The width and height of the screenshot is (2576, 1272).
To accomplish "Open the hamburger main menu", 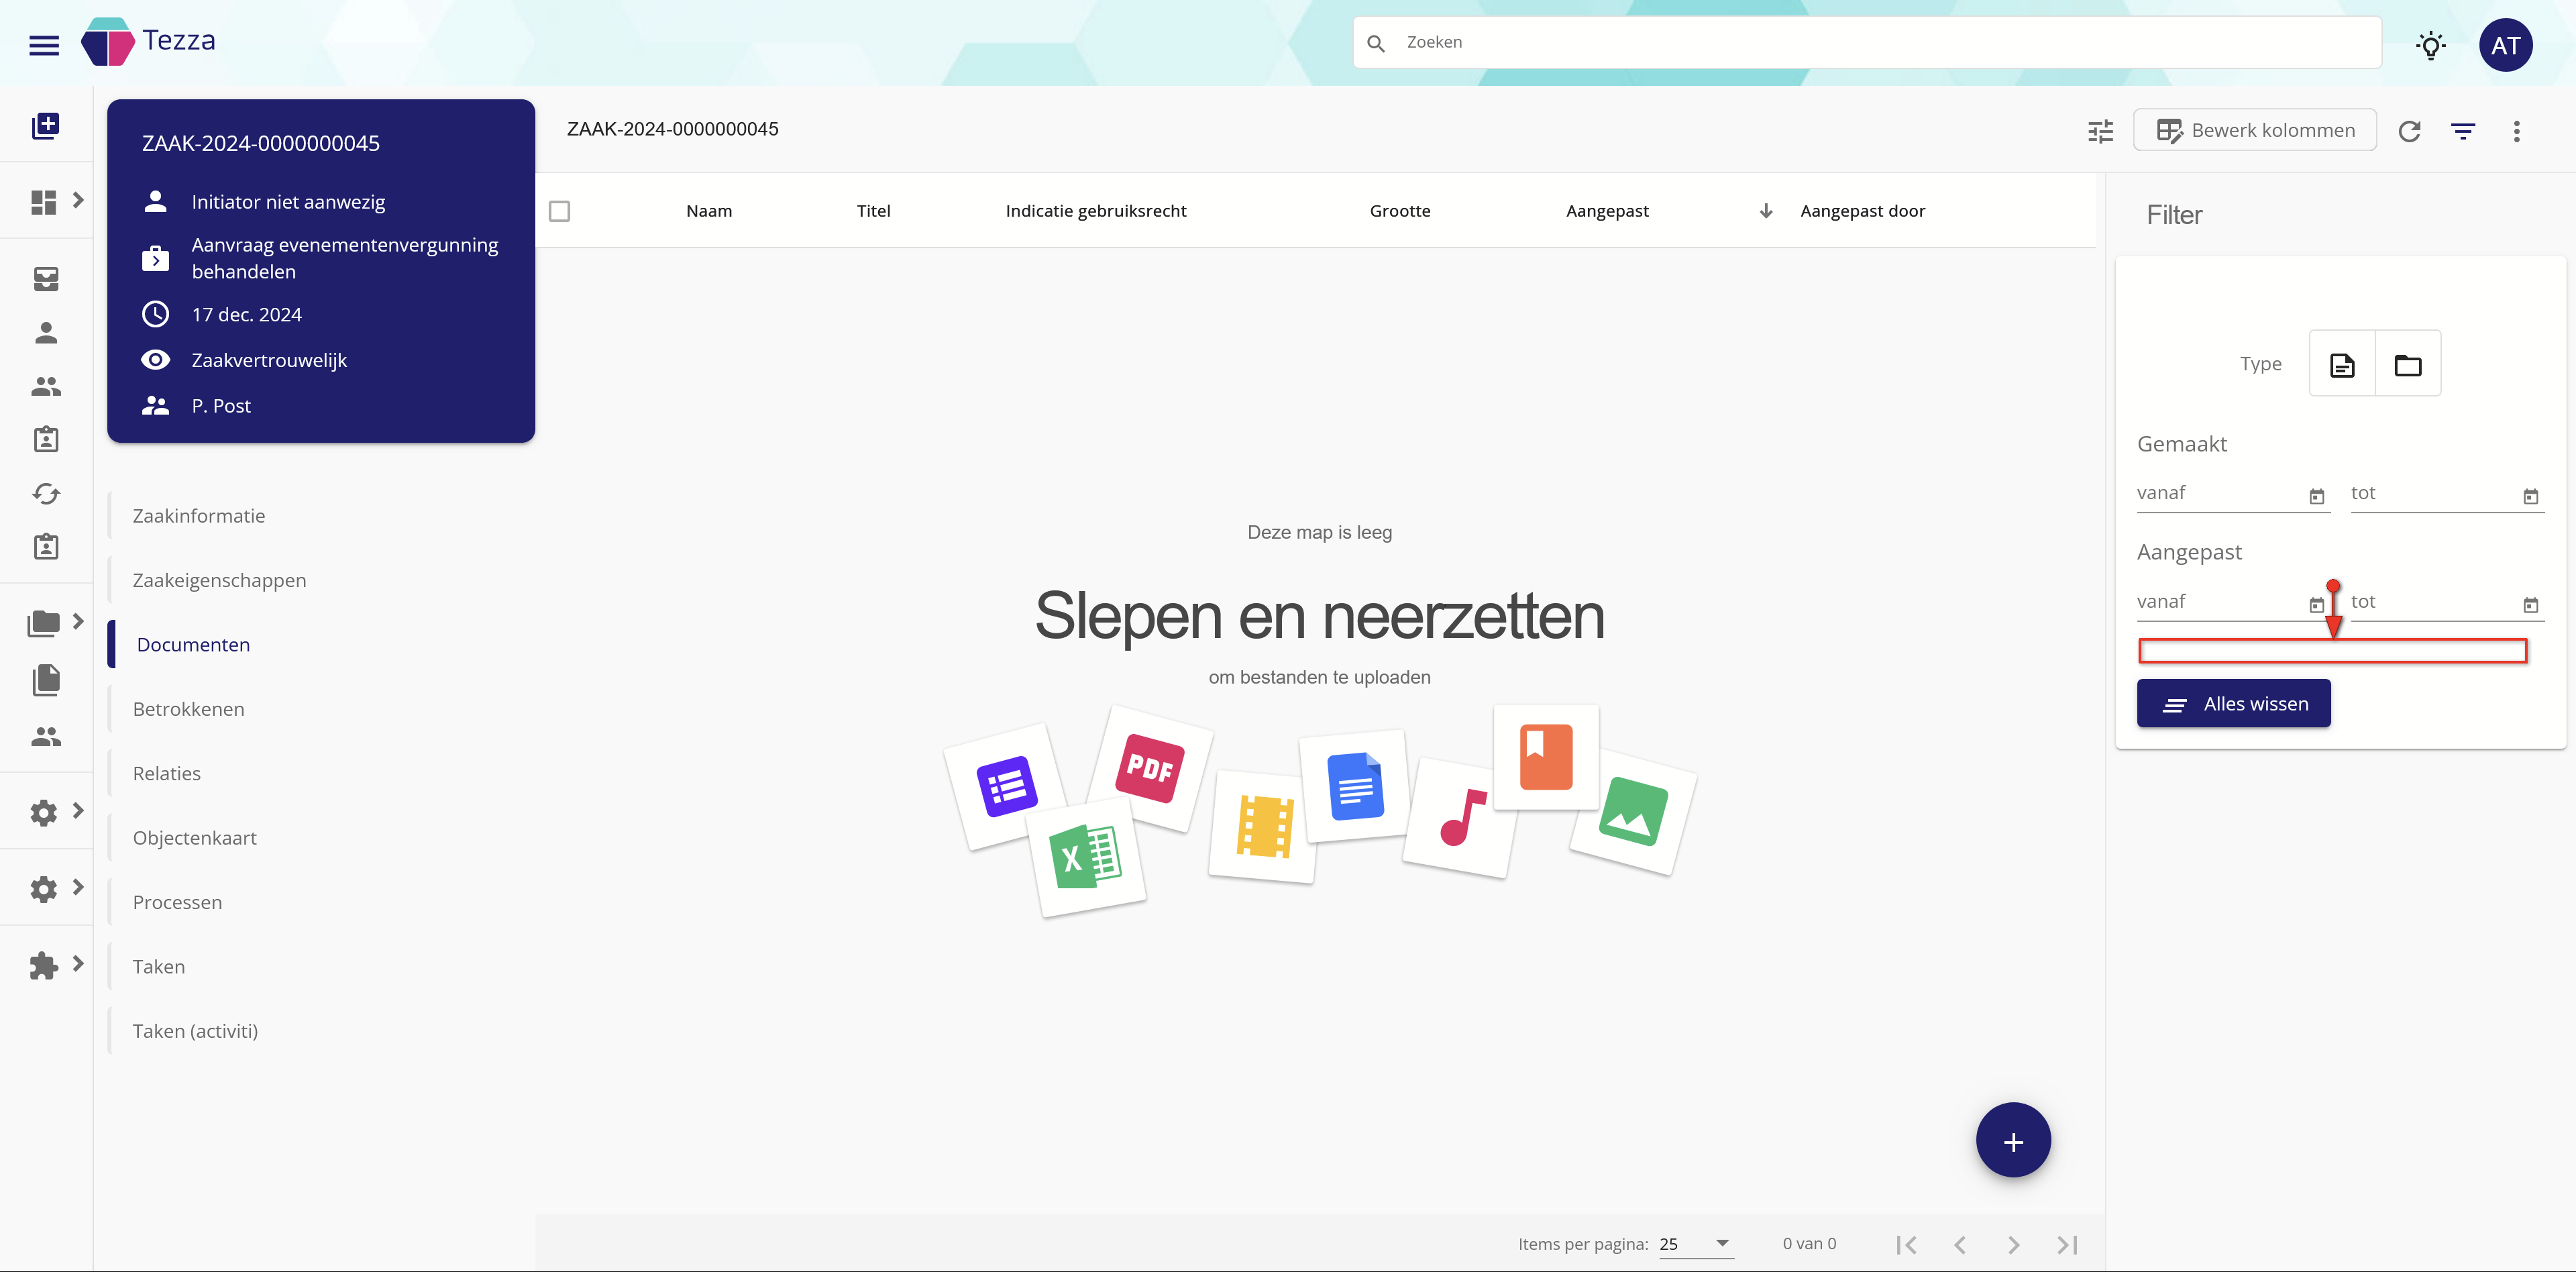I will pos(44,44).
